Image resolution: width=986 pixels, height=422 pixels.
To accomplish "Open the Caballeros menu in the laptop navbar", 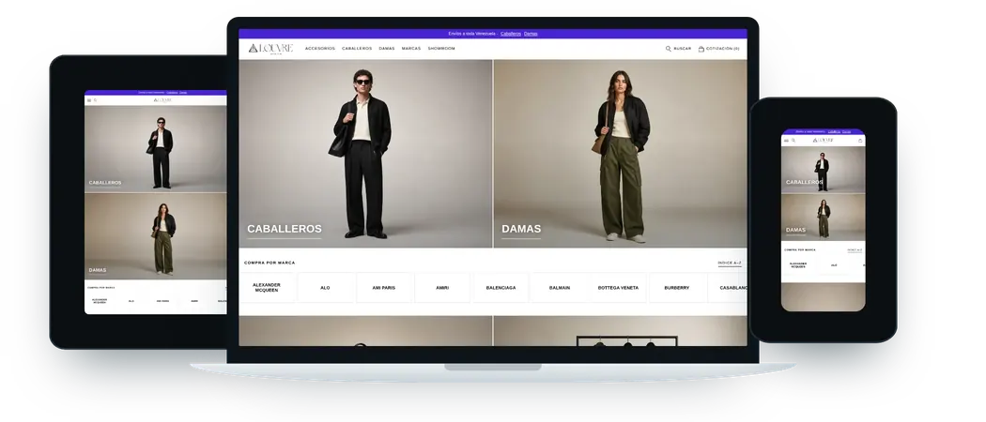I will click(357, 49).
